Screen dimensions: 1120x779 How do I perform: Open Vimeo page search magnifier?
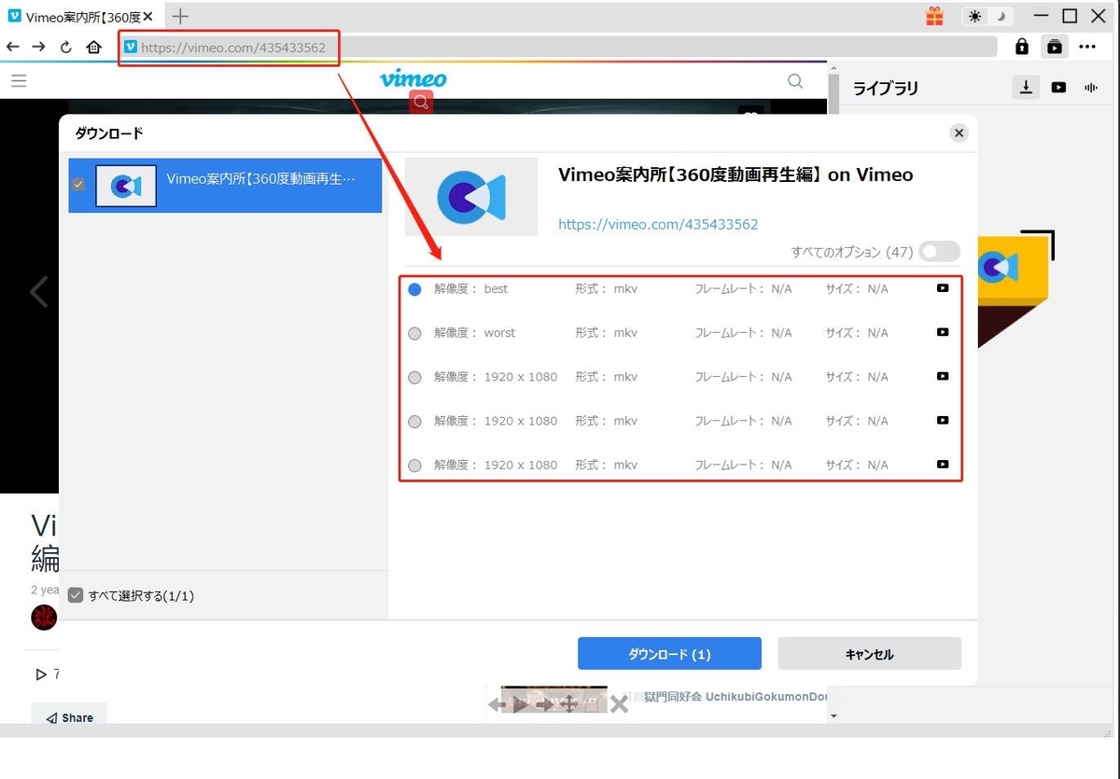click(795, 81)
